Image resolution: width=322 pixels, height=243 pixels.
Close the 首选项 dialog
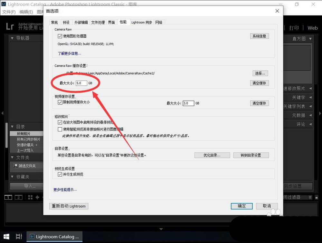(x=277, y=11)
